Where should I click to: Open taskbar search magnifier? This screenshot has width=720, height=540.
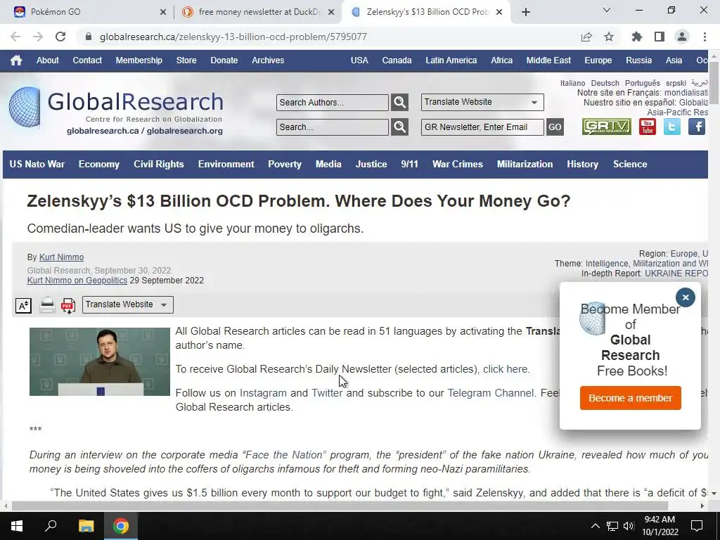51,526
